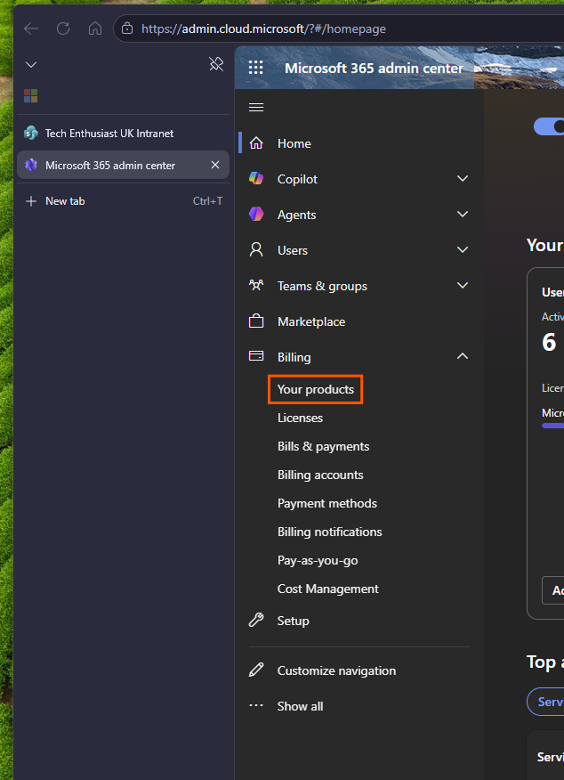The height and width of the screenshot is (780, 564).
Task: Click the address bar URL
Action: (263, 28)
